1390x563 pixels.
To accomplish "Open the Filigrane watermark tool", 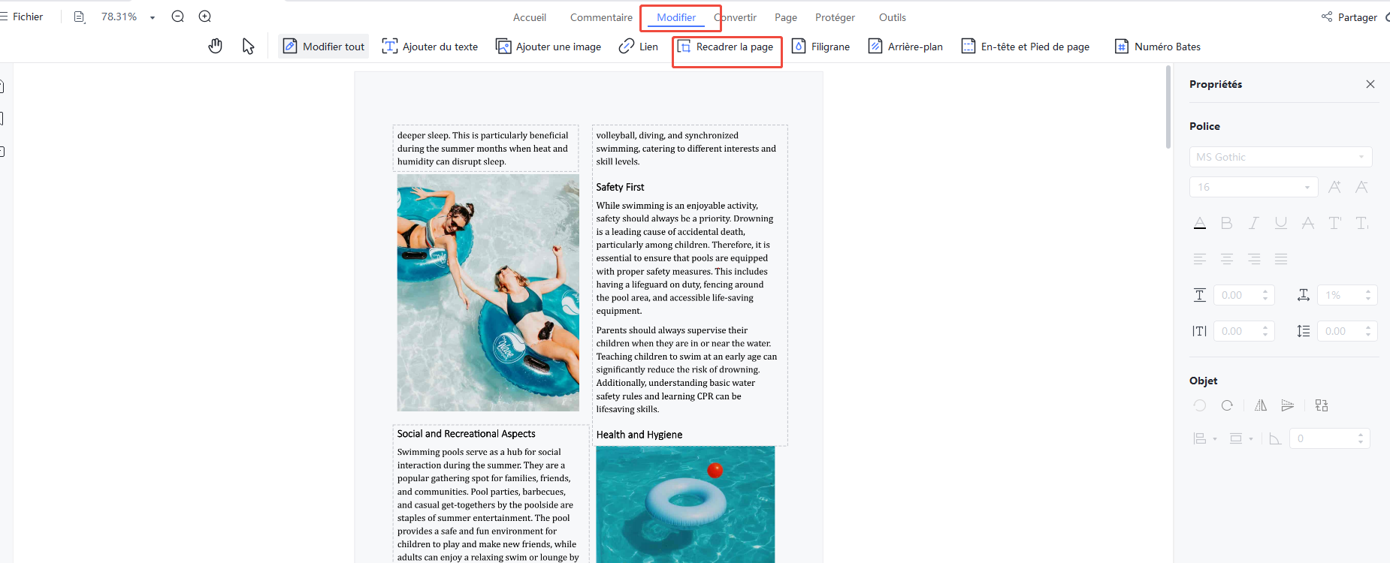I will pos(821,47).
